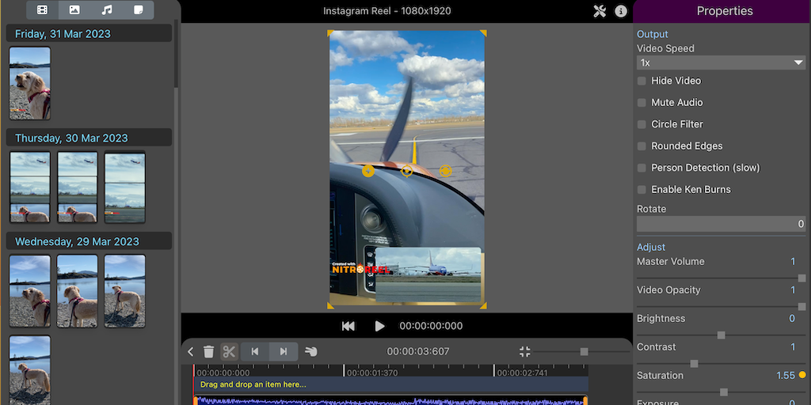Adjust the Brightness slider handle
Screen dimensions: 811x405
tap(721, 335)
